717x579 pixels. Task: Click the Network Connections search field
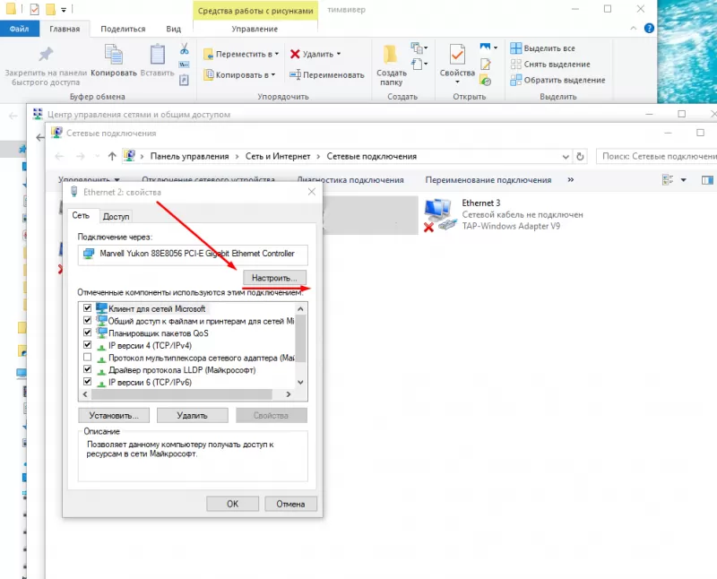coord(657,157)
